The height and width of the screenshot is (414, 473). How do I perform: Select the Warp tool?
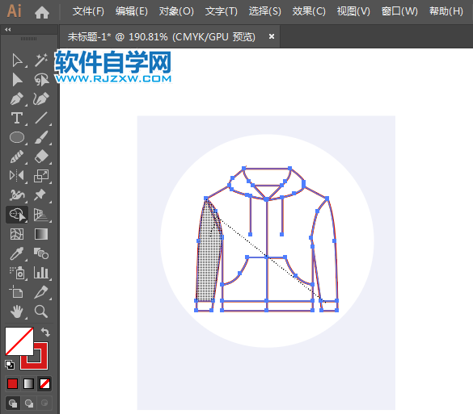click(x=17, y=195)
